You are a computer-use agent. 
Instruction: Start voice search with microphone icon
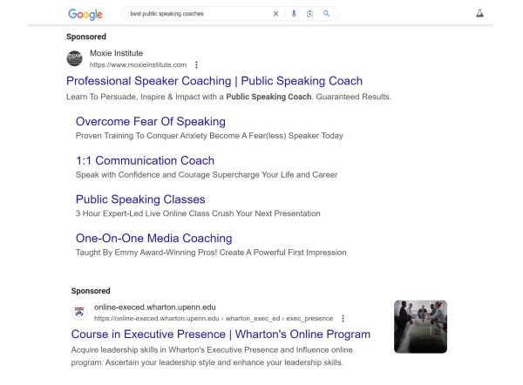coord(294,14)
